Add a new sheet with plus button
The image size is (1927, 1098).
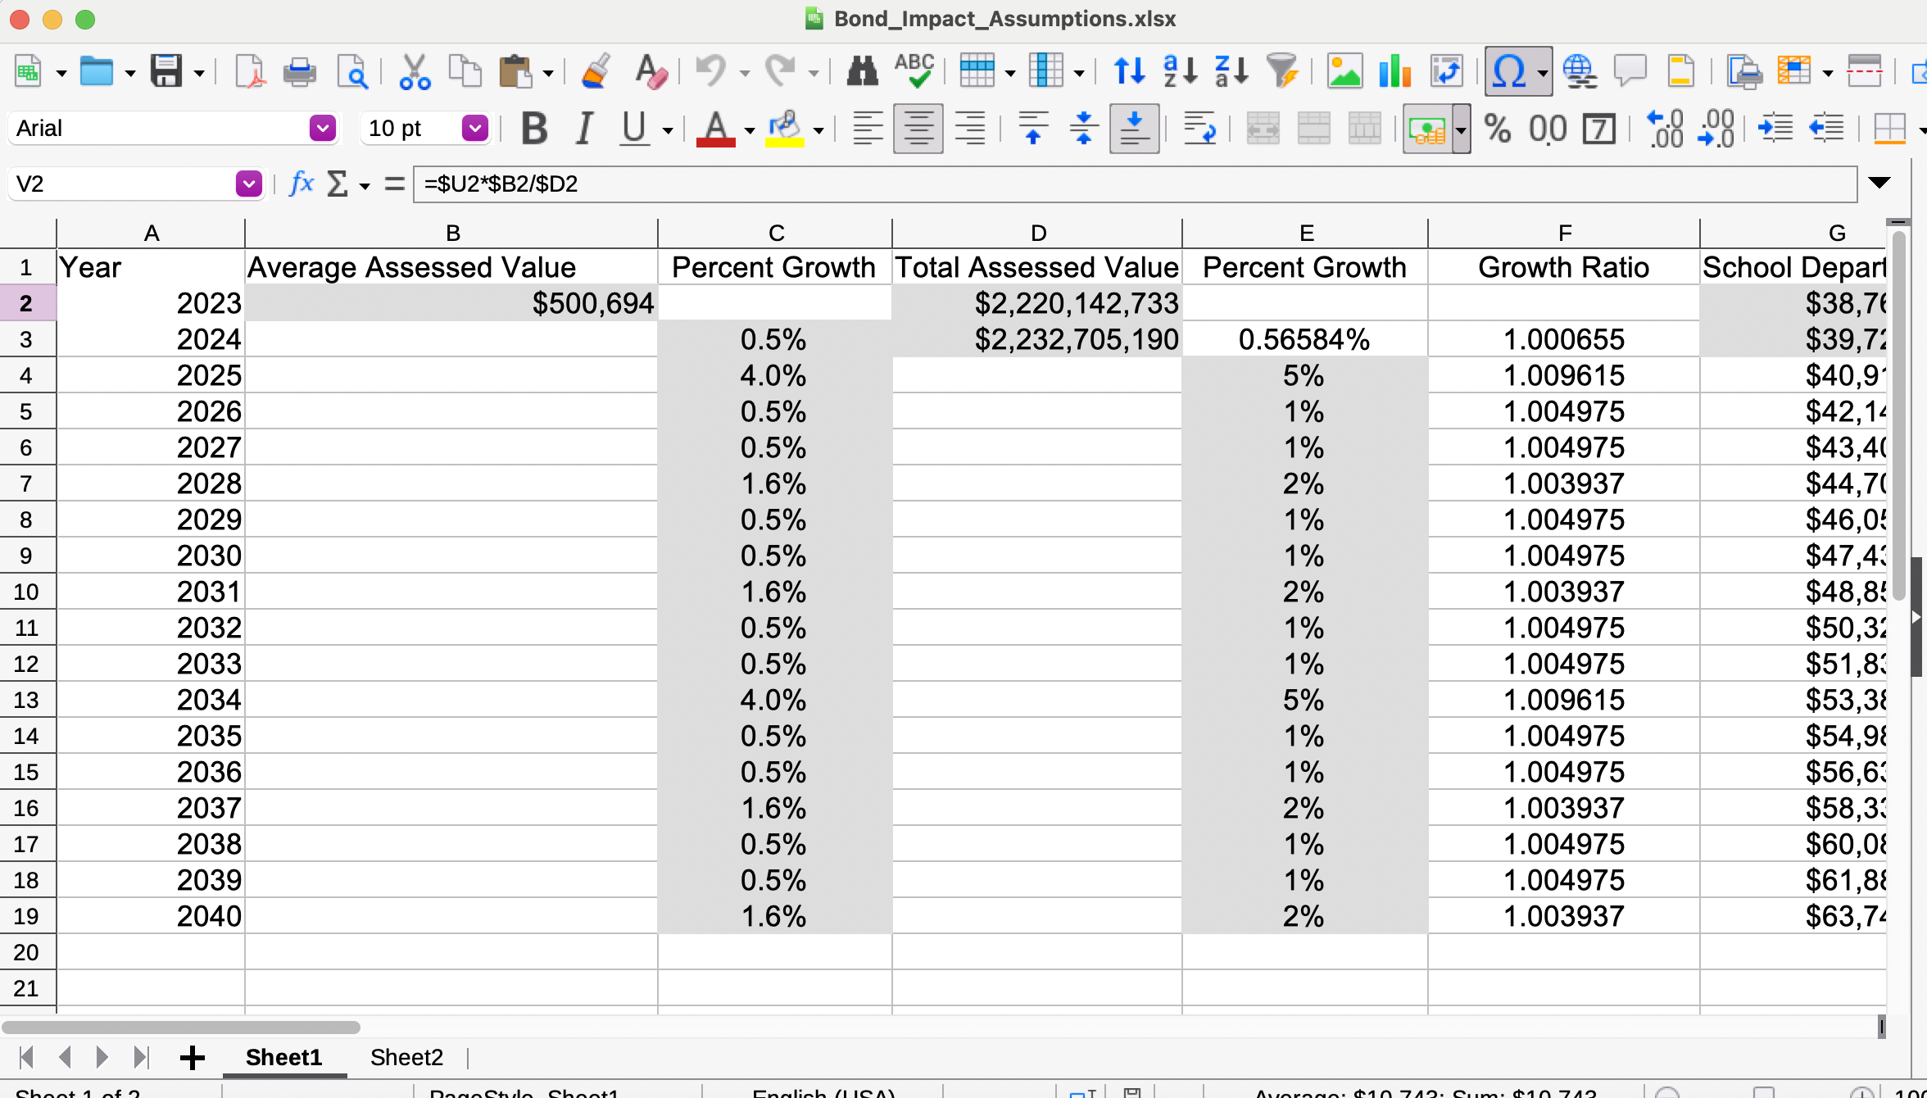point(193,1057)
